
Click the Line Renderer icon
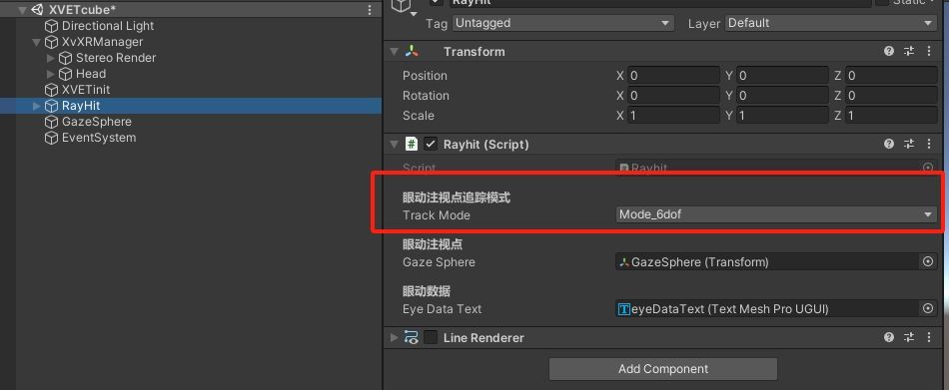(412, 337)
